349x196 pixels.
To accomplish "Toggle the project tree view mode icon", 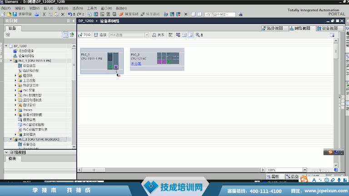I will tap(65, 34).
